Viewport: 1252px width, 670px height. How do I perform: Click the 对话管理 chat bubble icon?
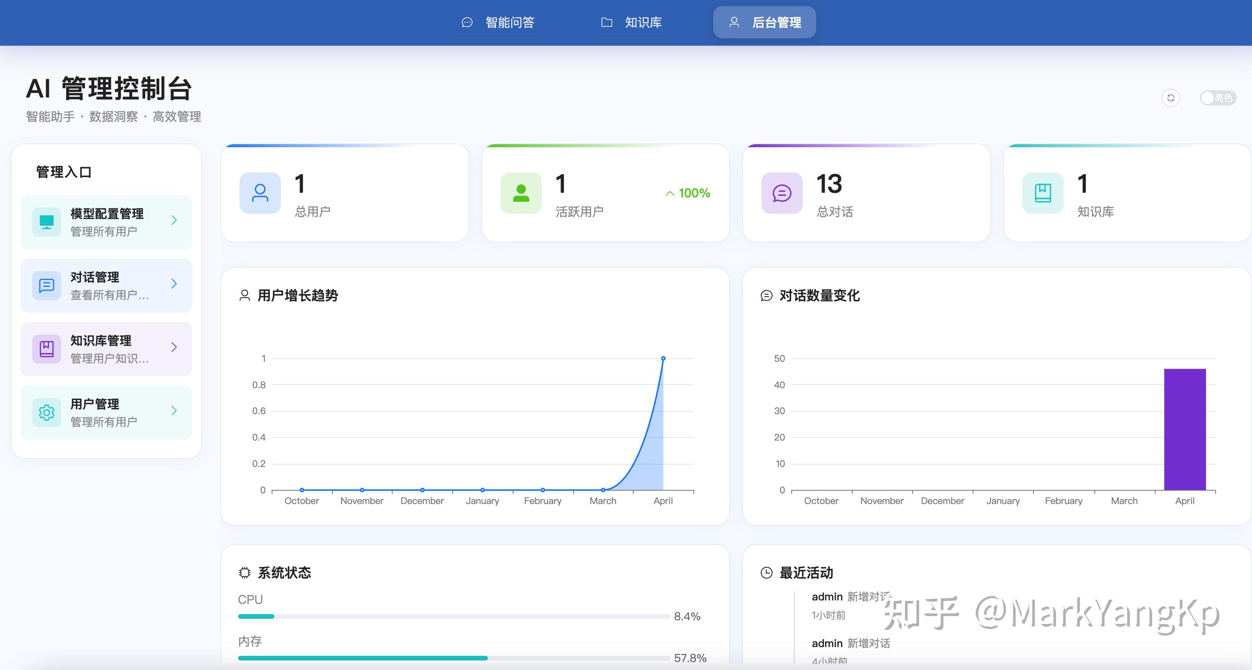[46, 285]
